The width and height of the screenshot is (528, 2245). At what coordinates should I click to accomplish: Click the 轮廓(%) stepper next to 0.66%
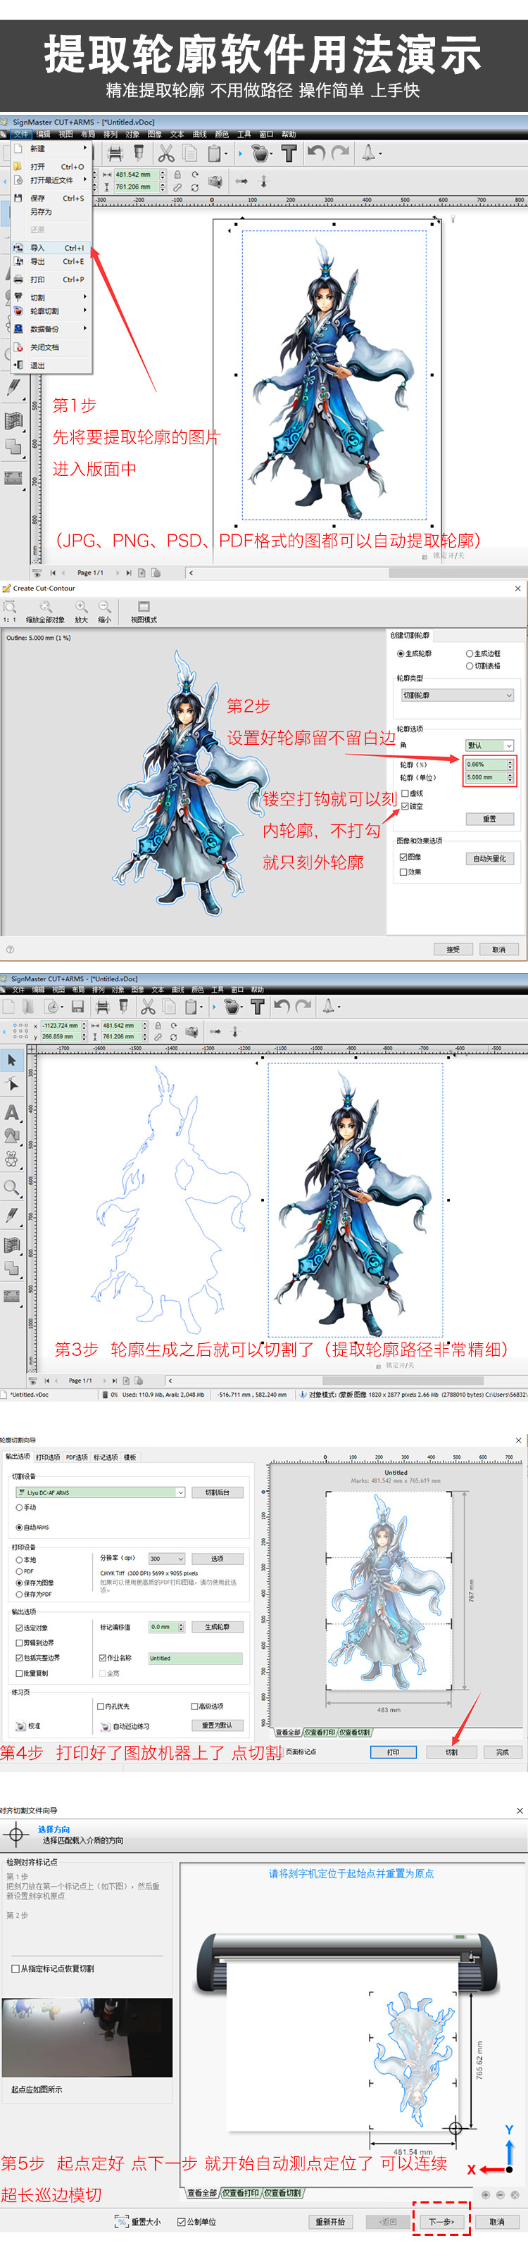coord(510,765)
